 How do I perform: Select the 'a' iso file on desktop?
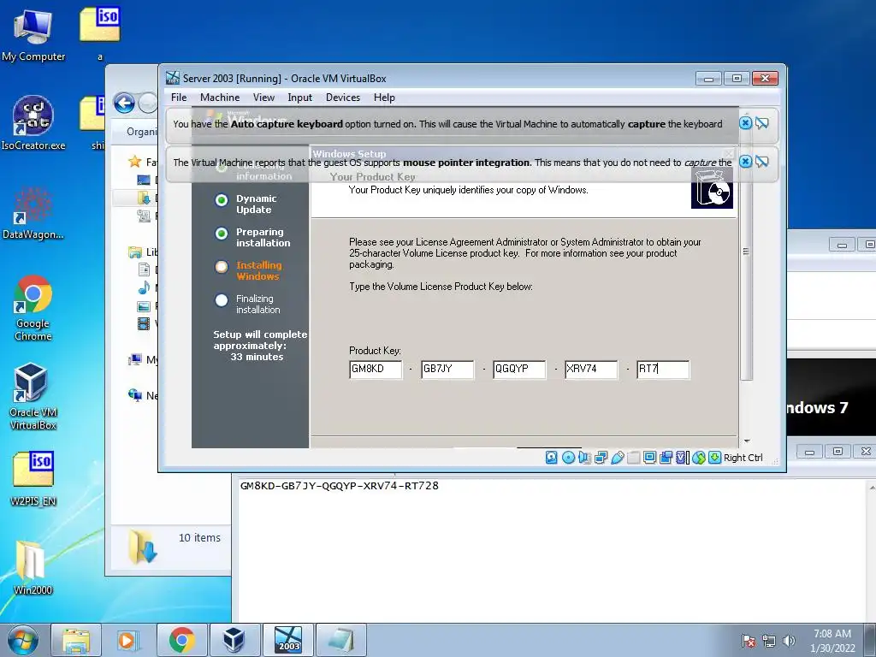99,33
